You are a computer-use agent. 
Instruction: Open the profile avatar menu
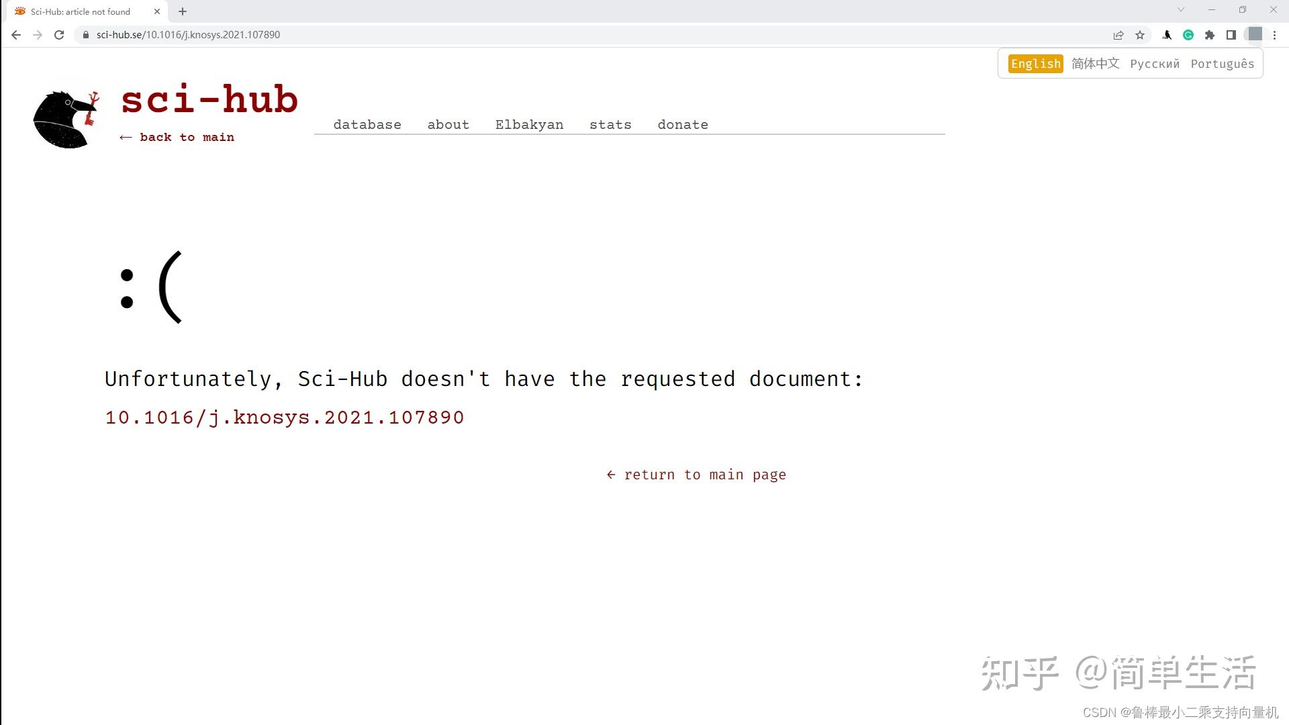pyautogui.click(x=1255, y=34)
